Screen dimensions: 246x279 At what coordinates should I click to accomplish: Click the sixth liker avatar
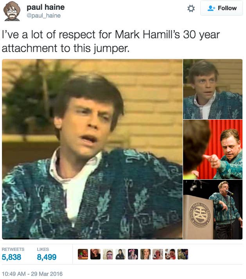(145, 254)
